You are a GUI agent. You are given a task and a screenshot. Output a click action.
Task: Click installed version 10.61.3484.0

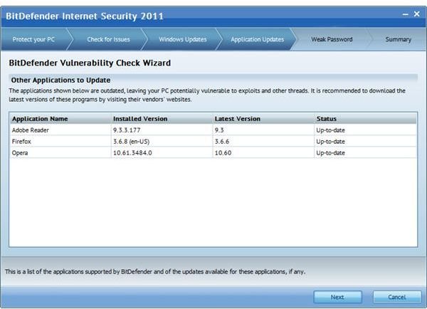[132, 153]
